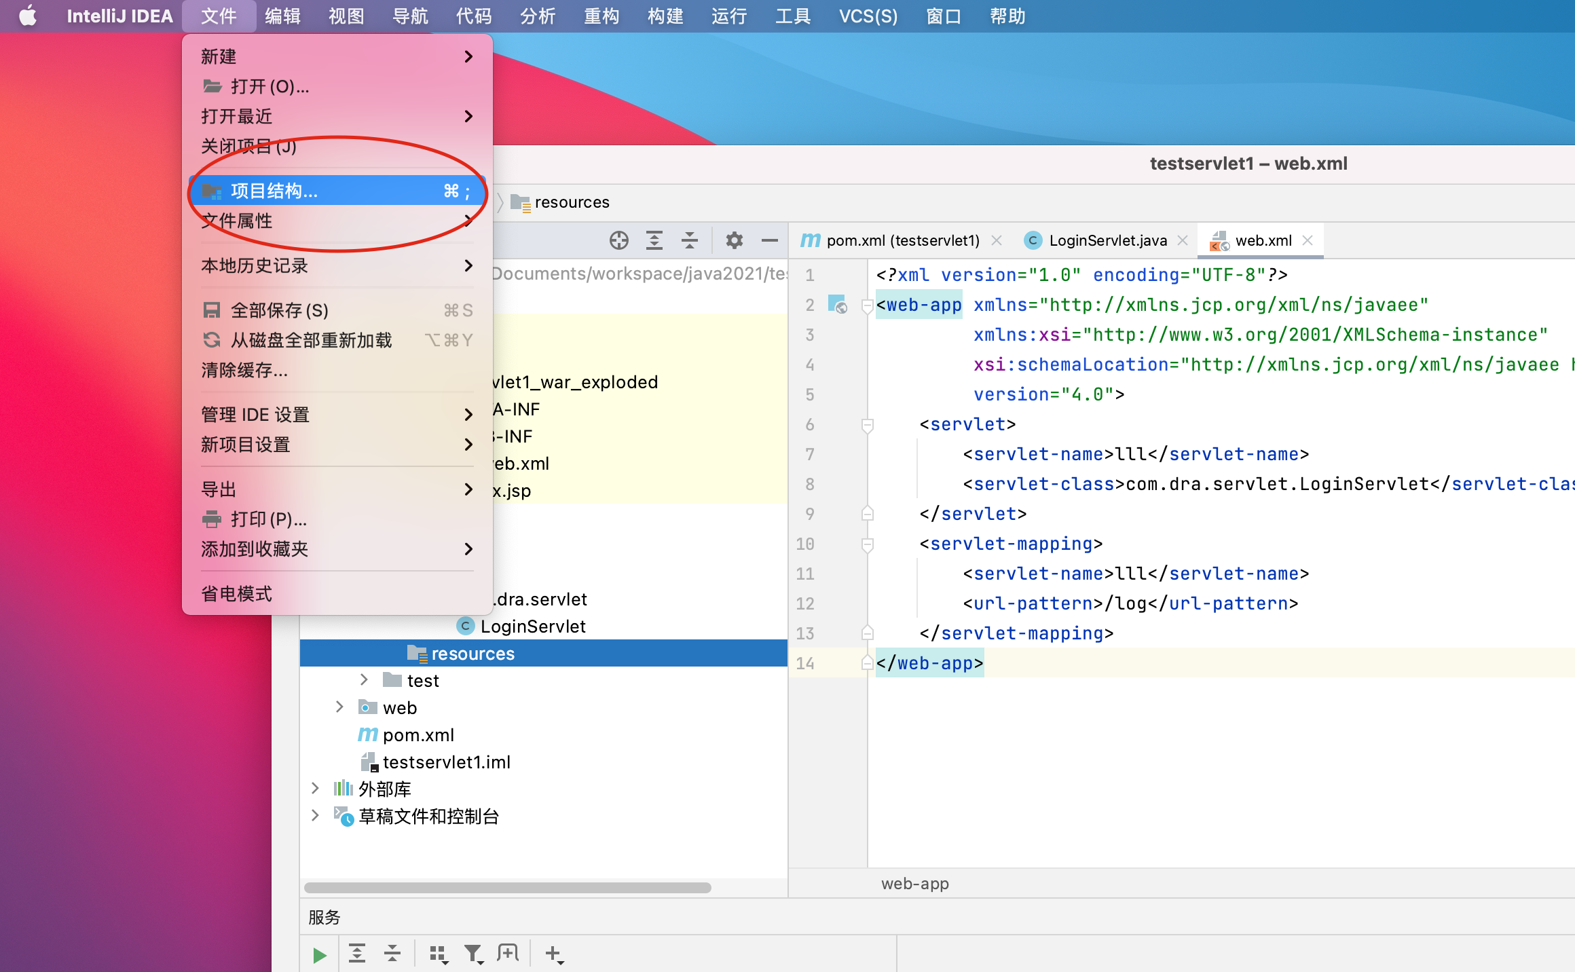The image size is (1575, 972).
Task: Close the web.xml editor tab
Action: pos(1308,240)
